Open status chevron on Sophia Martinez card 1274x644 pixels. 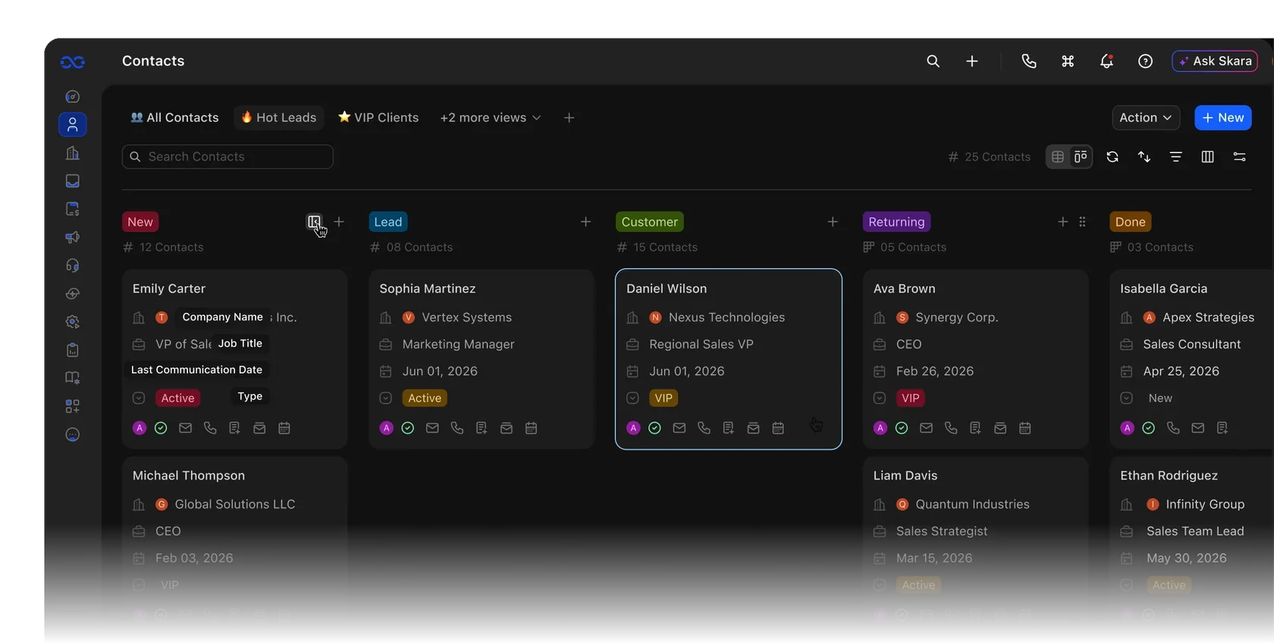[386, 398]
